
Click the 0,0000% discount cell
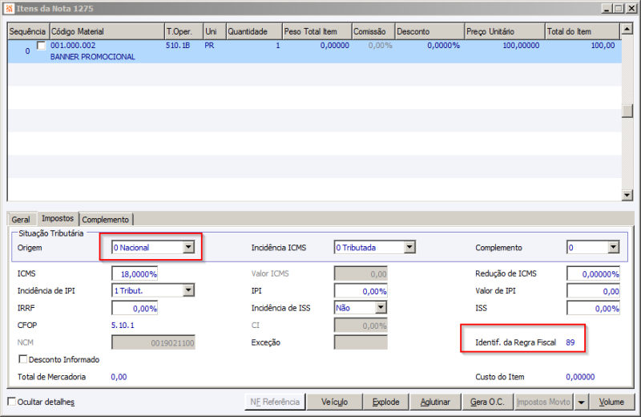coord(443,46)
